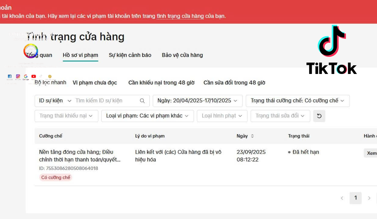Open the Ngày date range dropdown
Viewport: 377px width, 219px height.
click(x=198, y=101)
